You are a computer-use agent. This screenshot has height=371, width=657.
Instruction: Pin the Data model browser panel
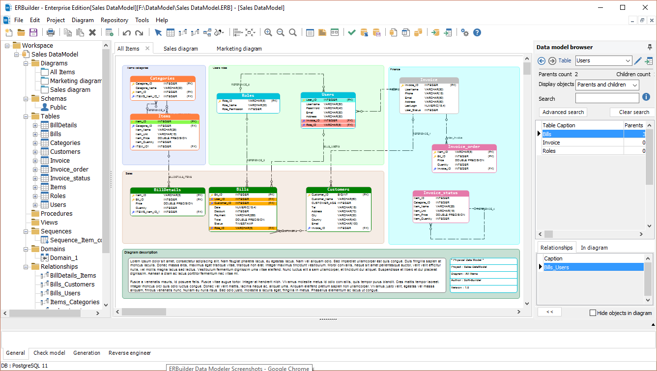point(650,47)
